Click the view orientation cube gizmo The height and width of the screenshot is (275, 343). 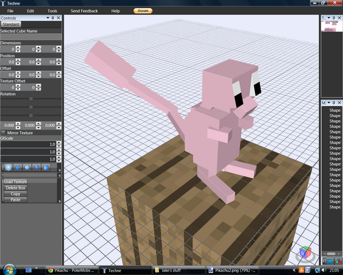click(x=305, y=253)
